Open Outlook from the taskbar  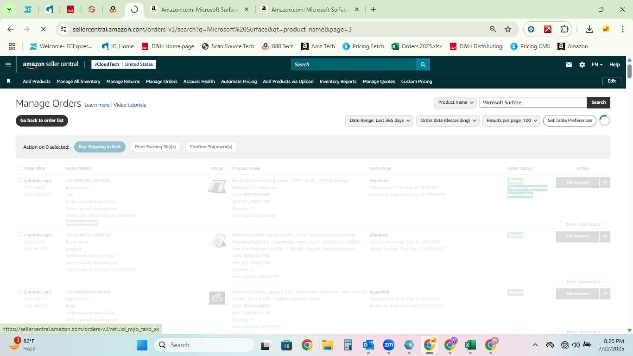point(368,345)
